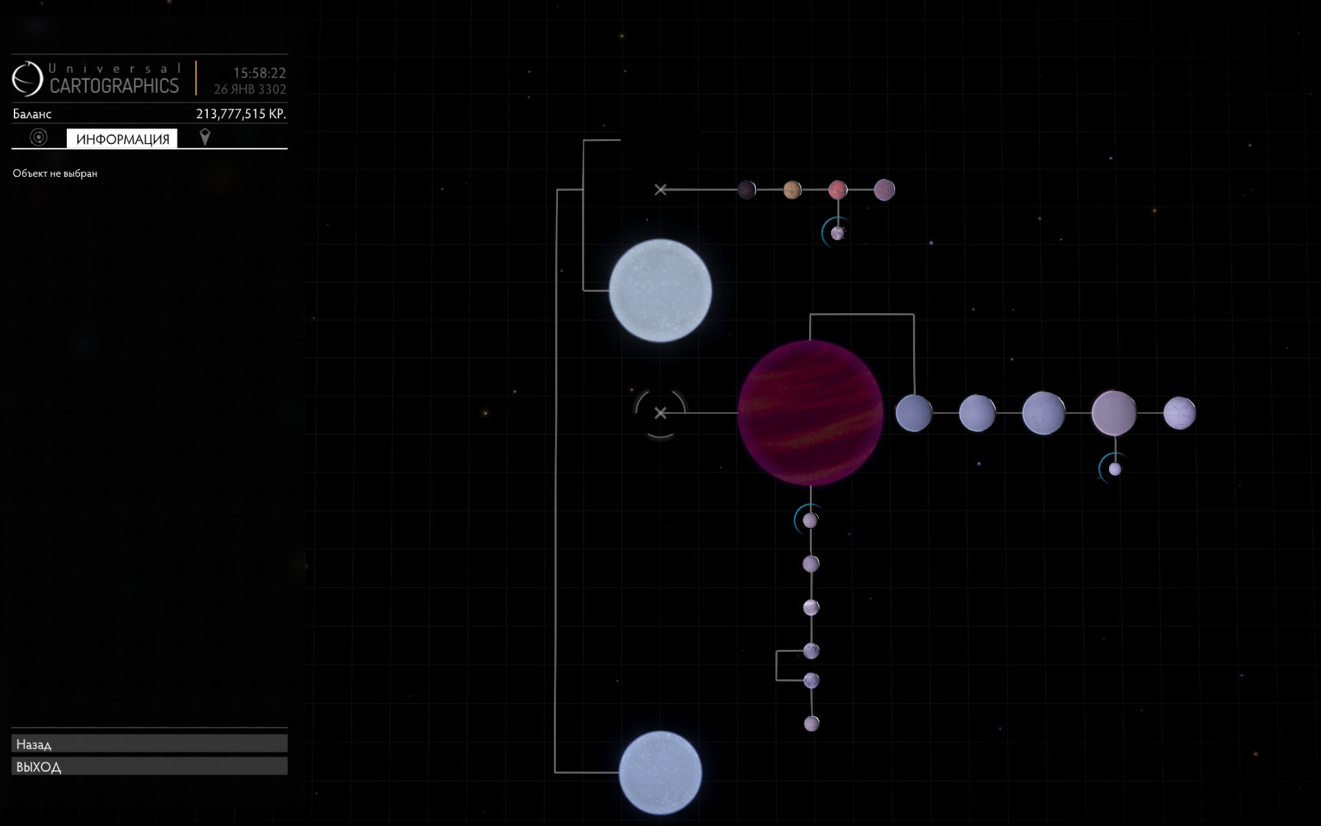Image resolution: width=1321 pixels, height=826 pixels.
Task: Select upper moon of the bracketed pair
Action: coord(810,650)
